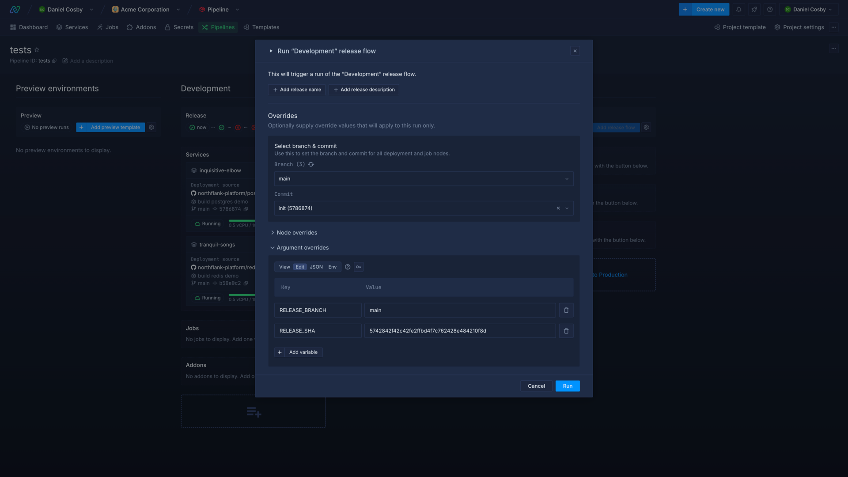Copy the pipeline ID tests

click(x=54, y=61)
